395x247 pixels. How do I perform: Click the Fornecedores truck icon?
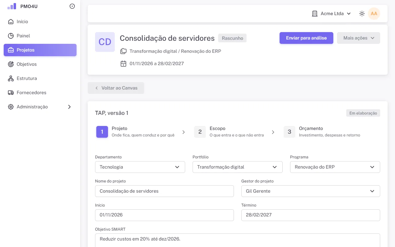pos(11,93)
